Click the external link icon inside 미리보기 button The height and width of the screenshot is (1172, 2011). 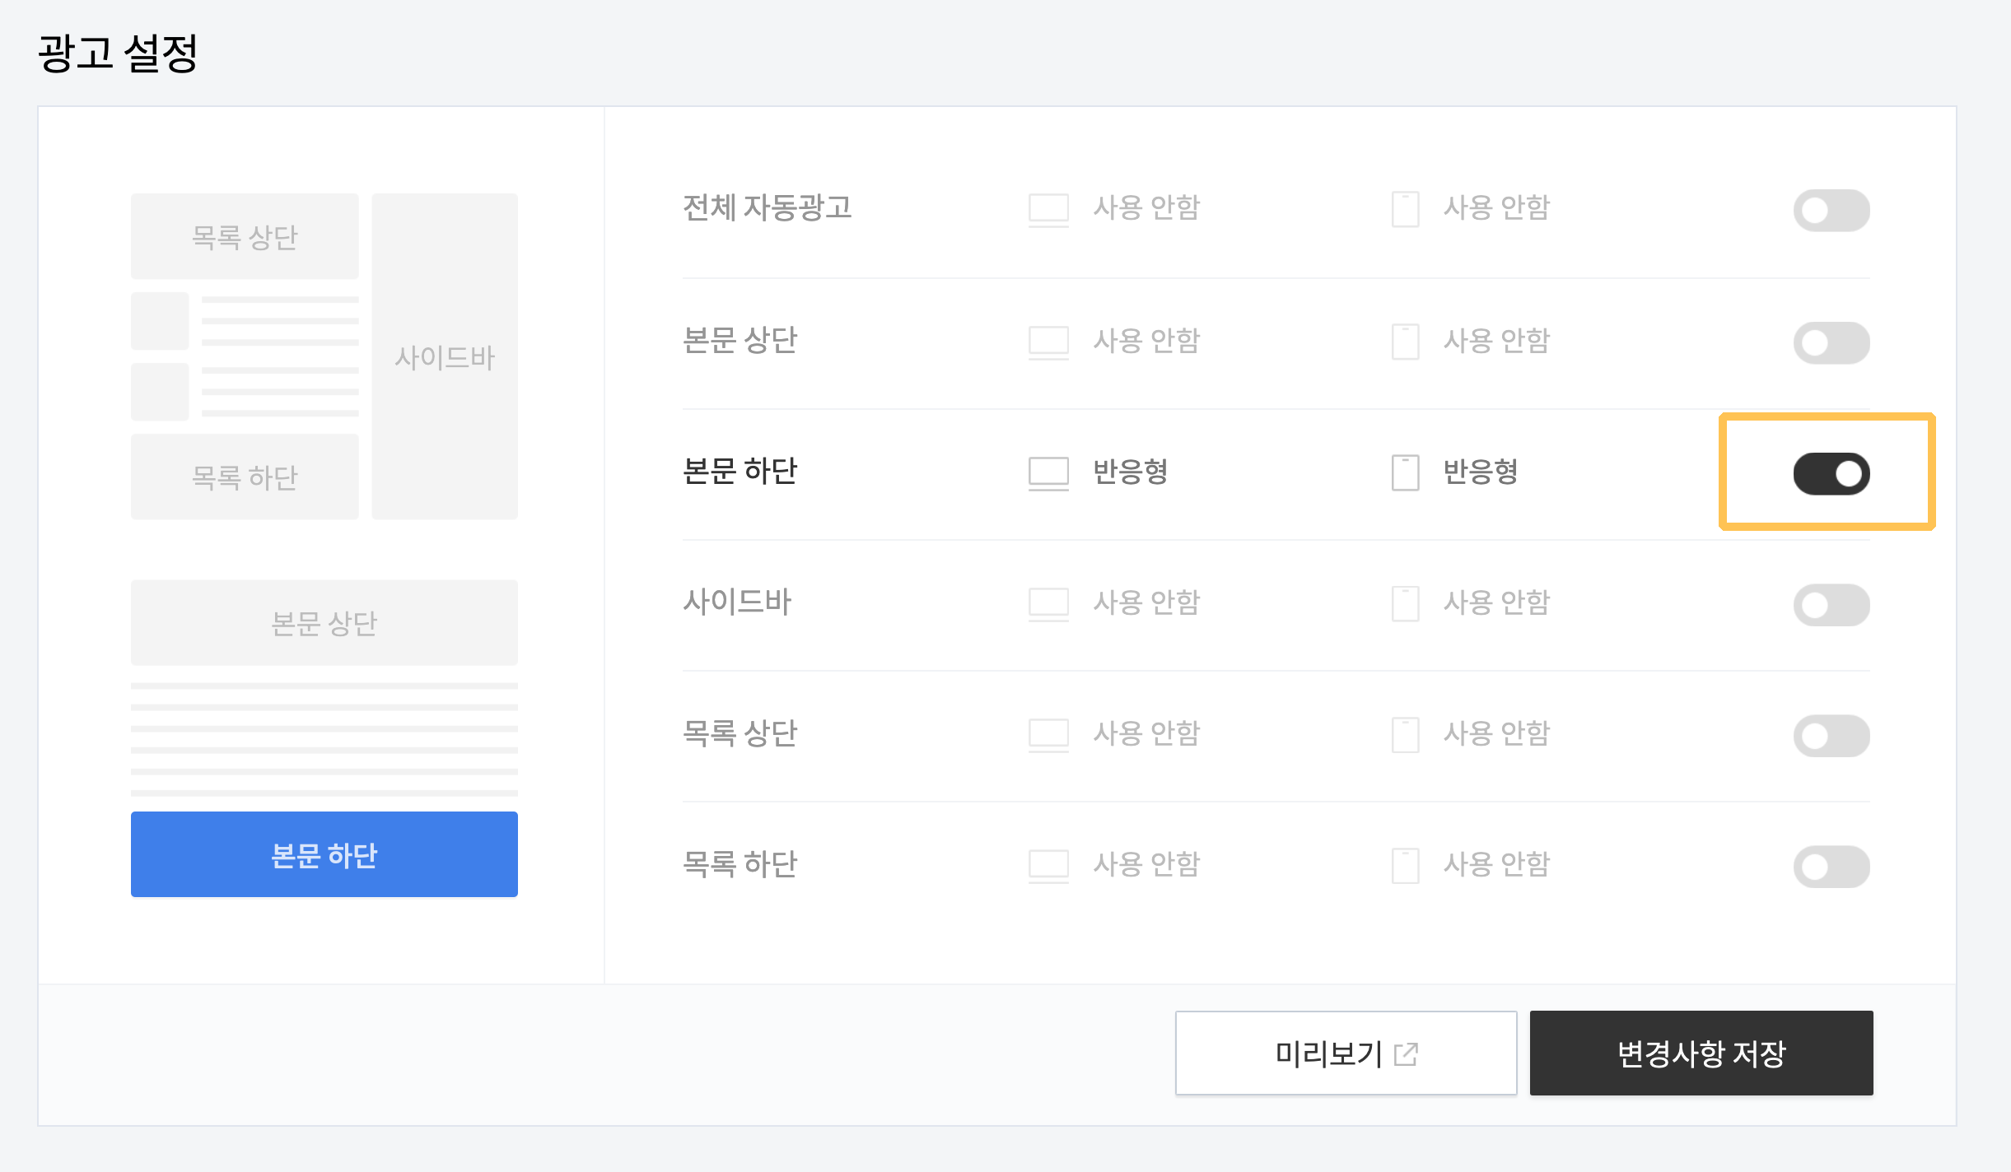(x=1407, y=1052)
